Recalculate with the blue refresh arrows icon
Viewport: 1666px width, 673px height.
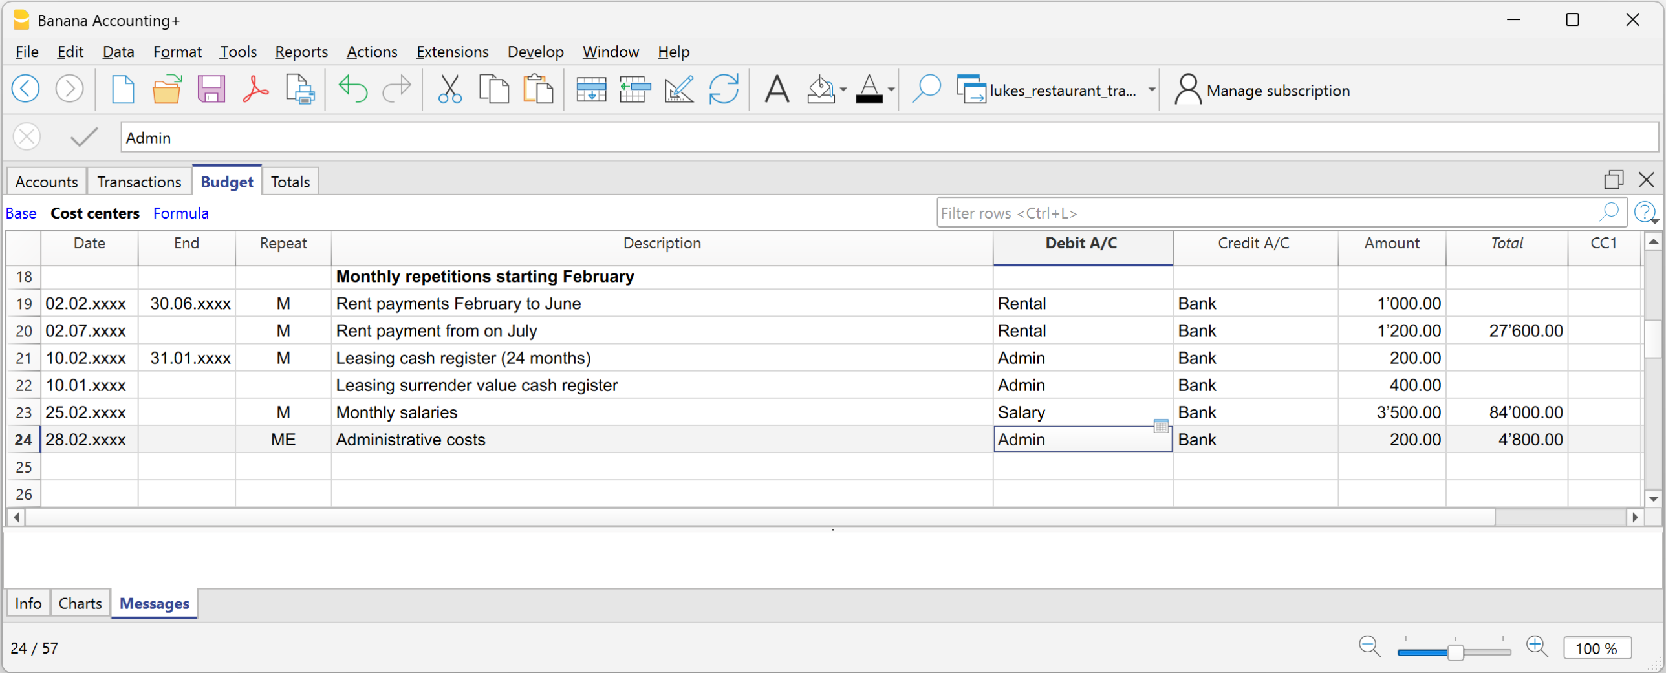pos(724,89)
